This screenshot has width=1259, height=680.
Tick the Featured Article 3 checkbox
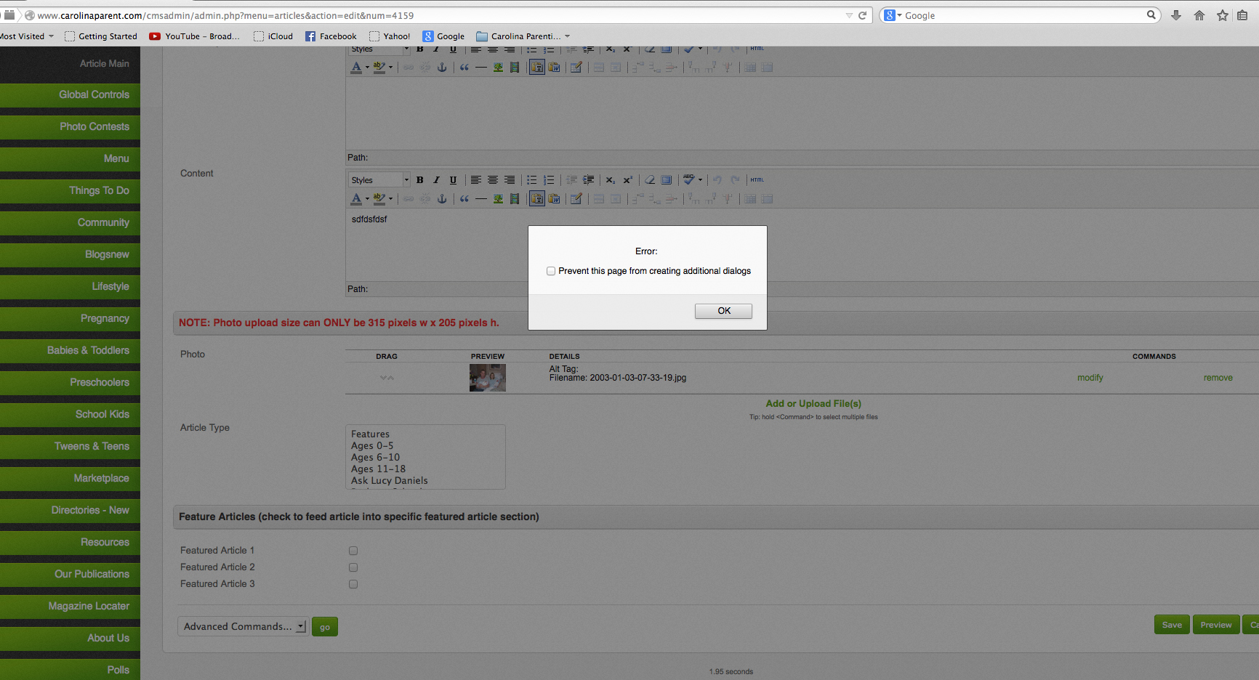tap(353, 584)
